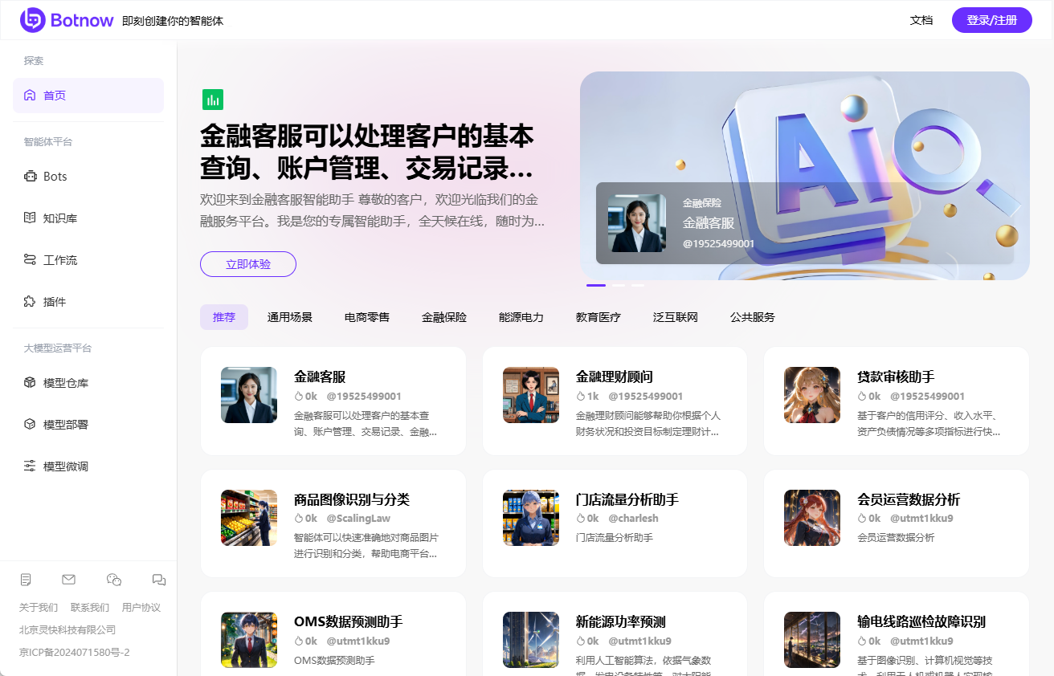The width and height of the screenshot is (1054, 676).
Task: Click the Botnow logo icon
Action: tap(33, 20)
